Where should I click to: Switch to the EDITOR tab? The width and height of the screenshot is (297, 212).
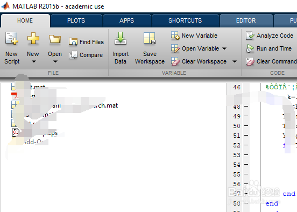click(246, 20)
